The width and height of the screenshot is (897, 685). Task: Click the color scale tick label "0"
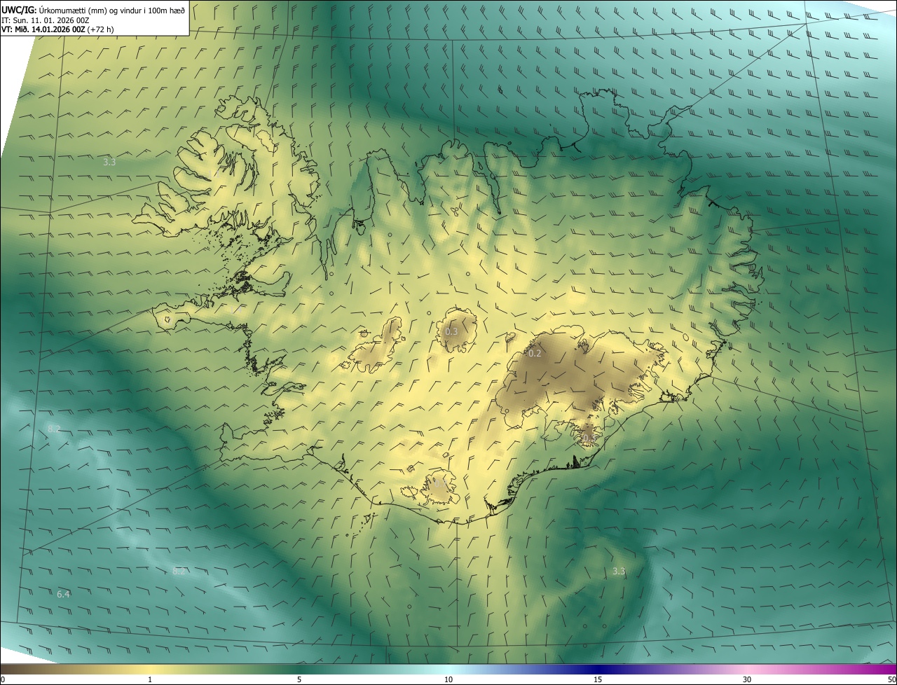point(3,680)
